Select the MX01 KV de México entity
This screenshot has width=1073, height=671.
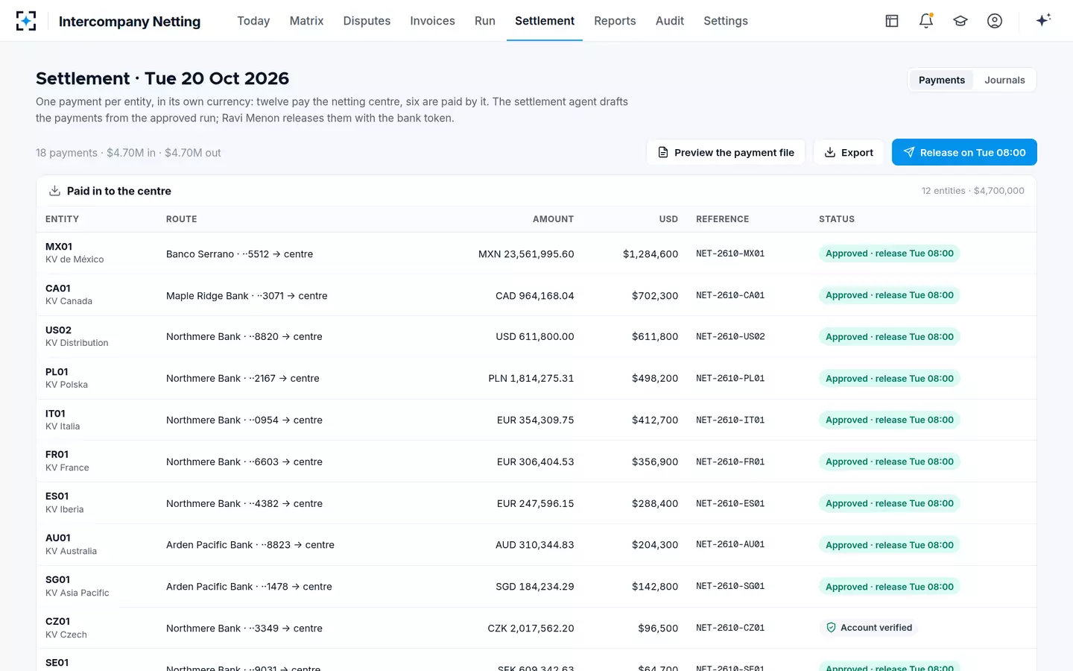(x=75, y=253)
